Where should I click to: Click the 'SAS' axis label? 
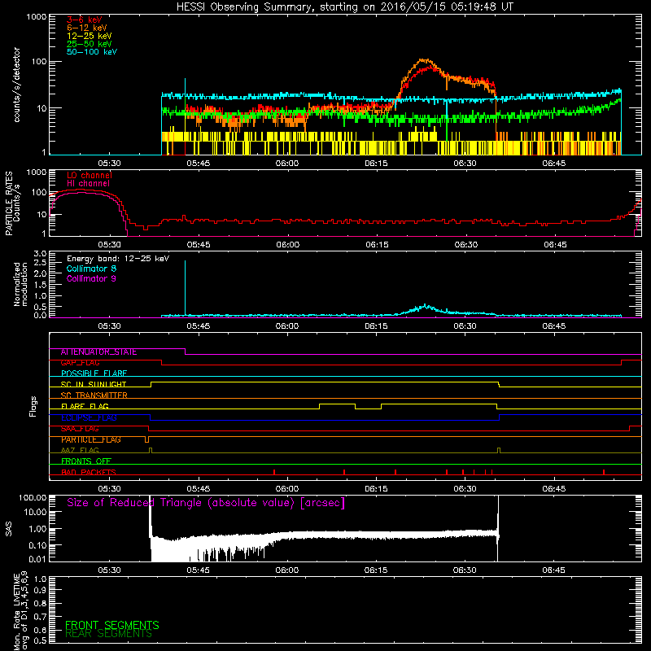click(9, 529)
